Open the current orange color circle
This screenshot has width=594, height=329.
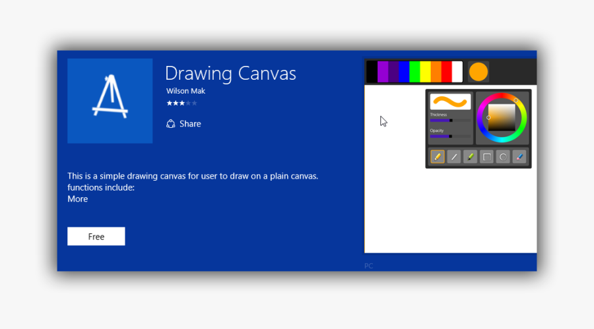478,72
